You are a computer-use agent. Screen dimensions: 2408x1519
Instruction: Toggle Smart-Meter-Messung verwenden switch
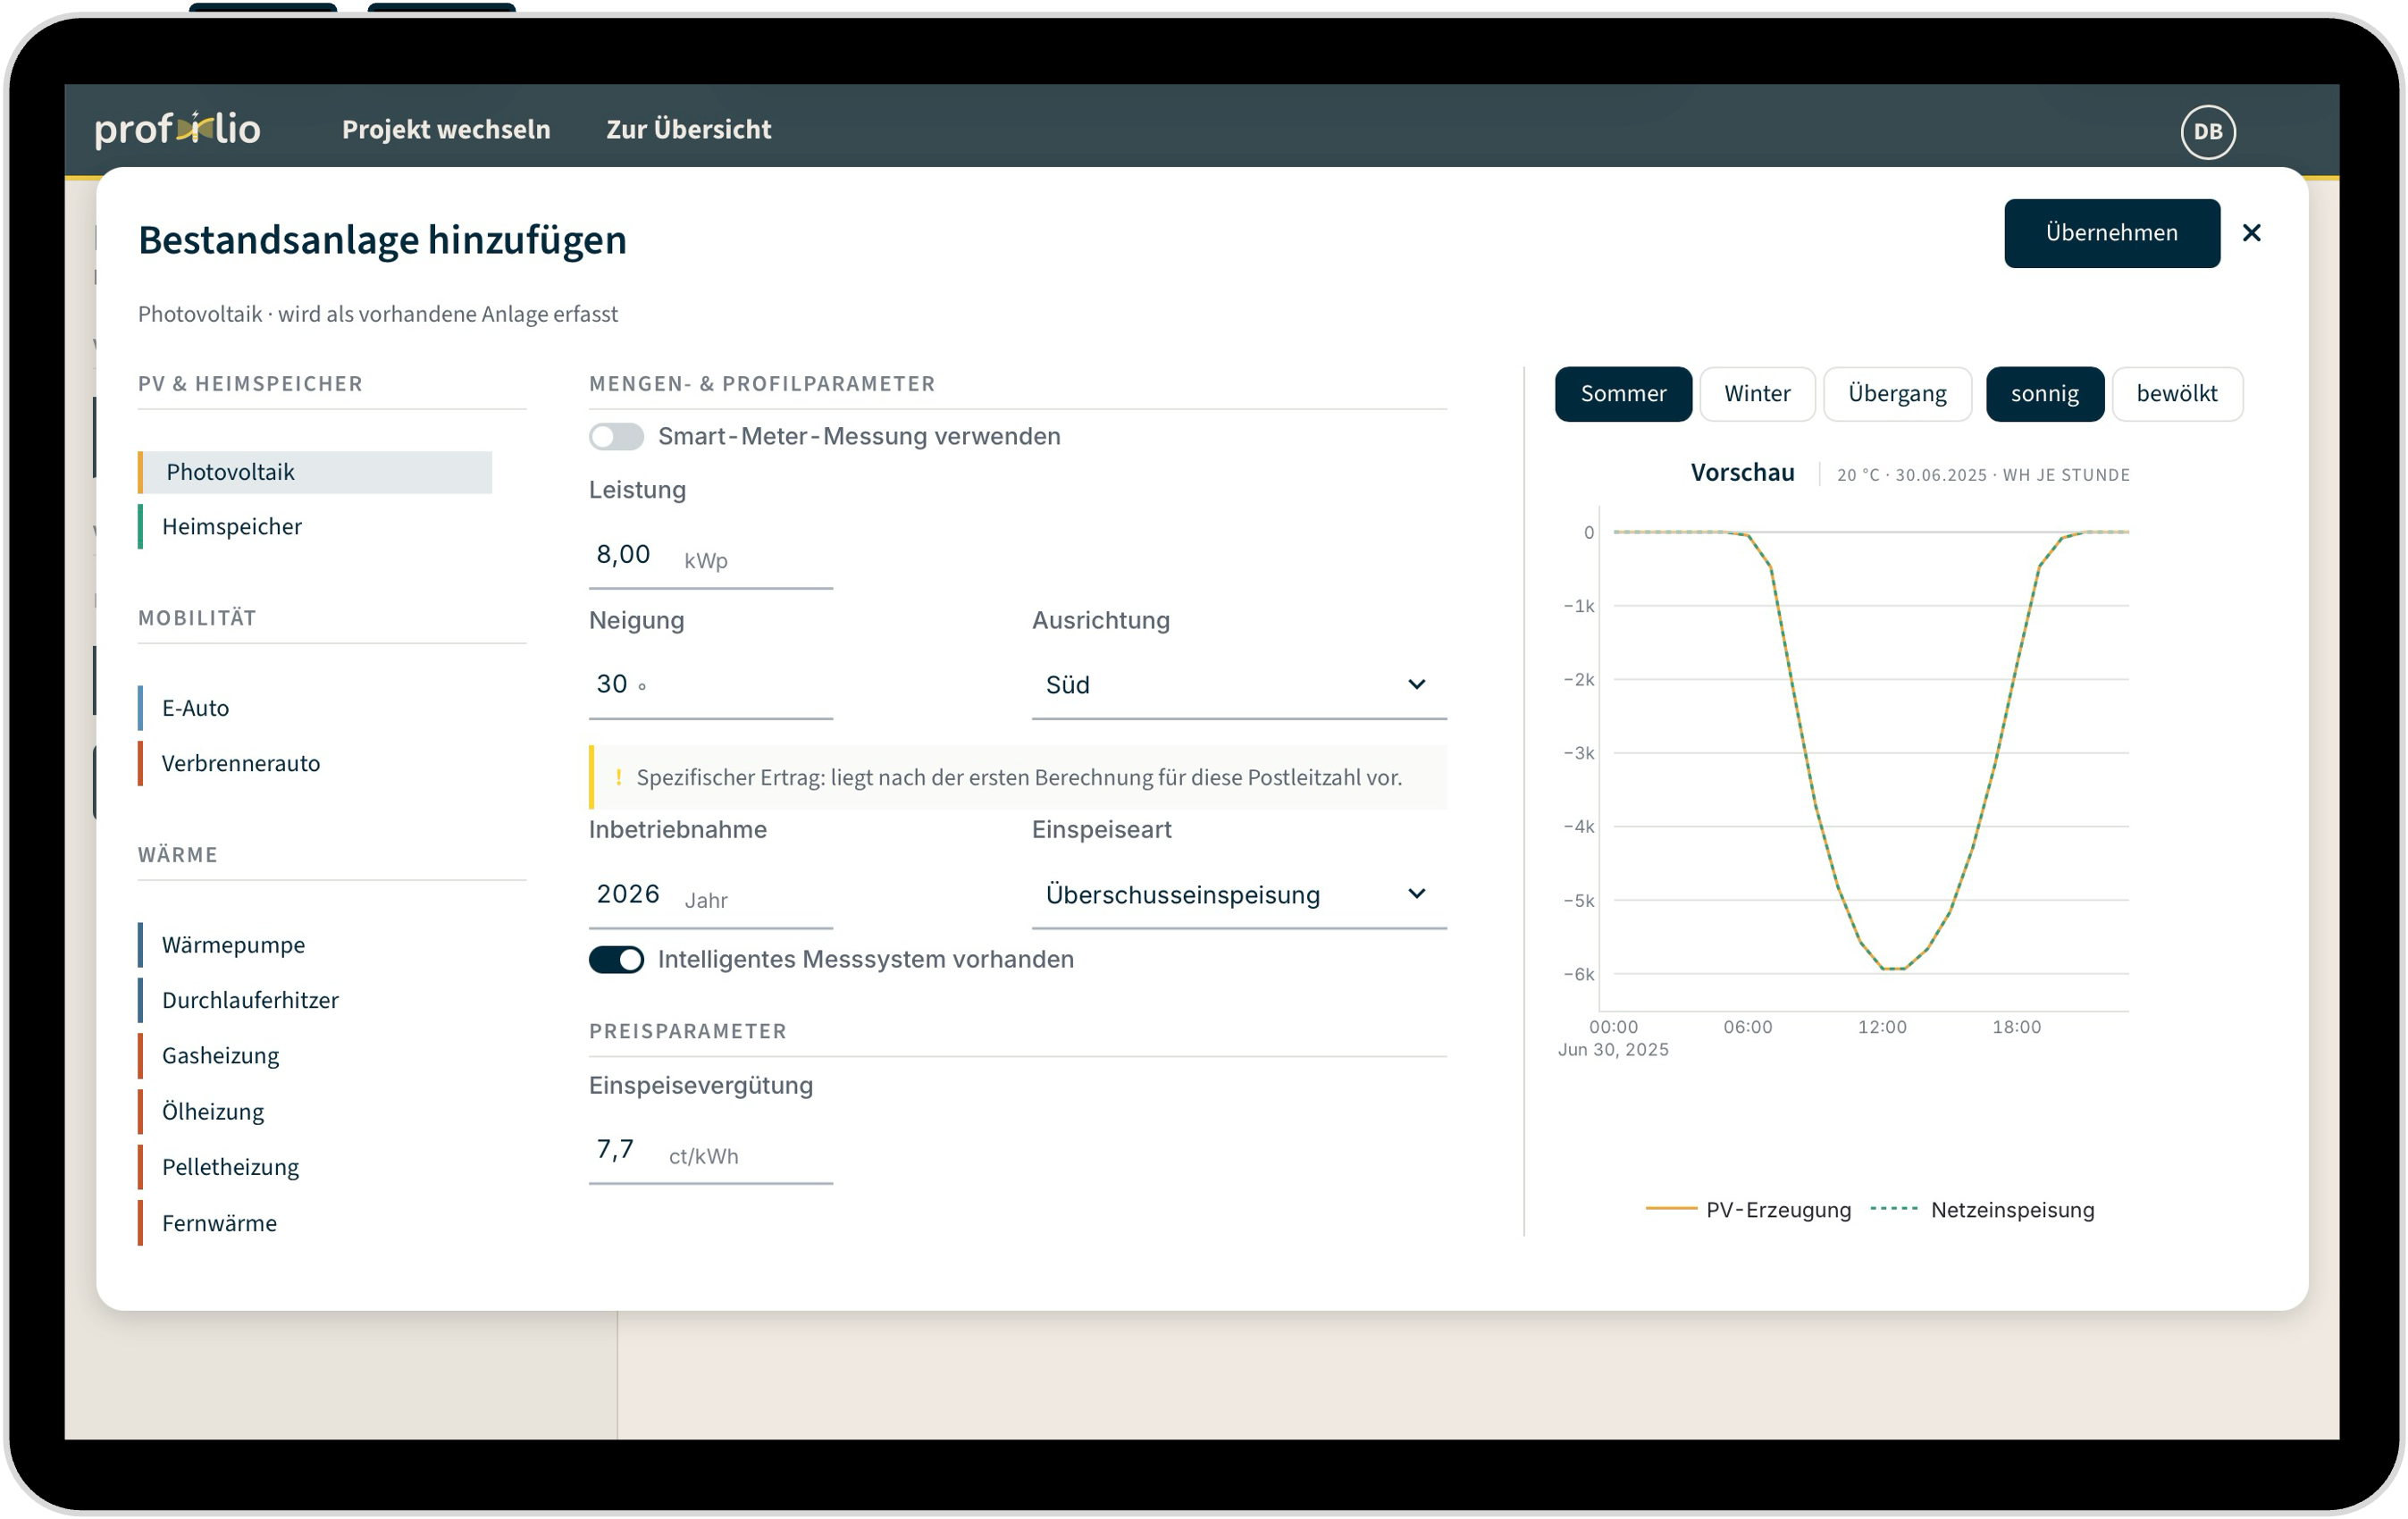pyautogui.click(x=616, y=436)
